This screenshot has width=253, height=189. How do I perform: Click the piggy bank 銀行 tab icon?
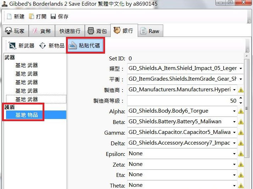[x=117, y=30]
